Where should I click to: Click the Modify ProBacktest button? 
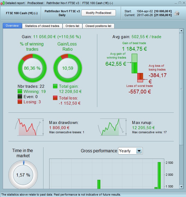(99, 13)
